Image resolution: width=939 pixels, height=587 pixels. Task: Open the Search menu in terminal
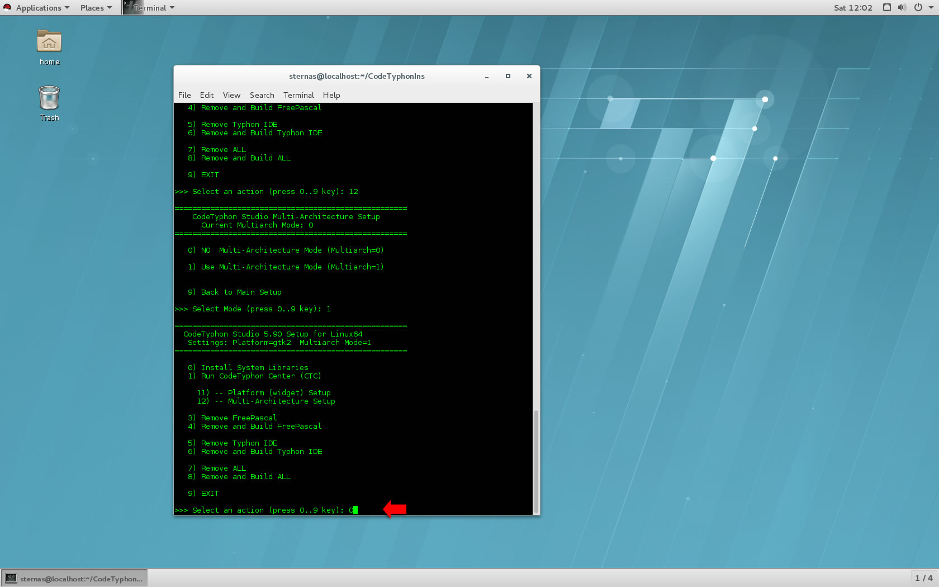tap(262, 95)
